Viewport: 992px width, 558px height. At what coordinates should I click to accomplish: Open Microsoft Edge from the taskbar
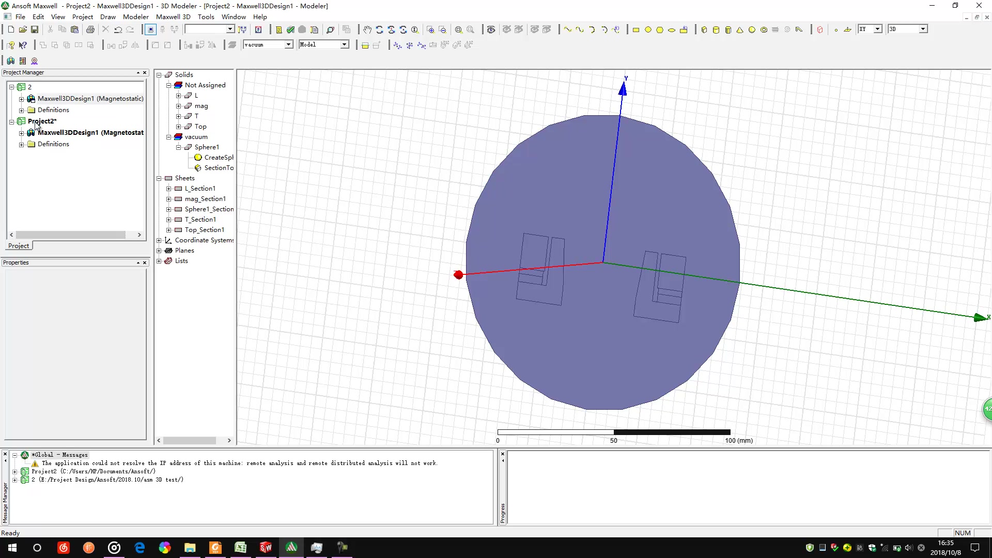[x=139, y=548]
